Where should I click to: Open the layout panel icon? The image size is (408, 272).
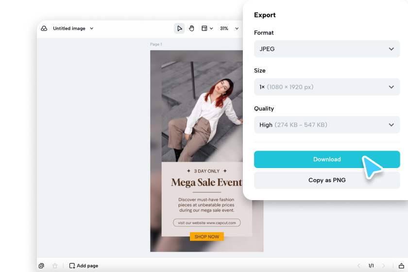(x=204, y=28)
